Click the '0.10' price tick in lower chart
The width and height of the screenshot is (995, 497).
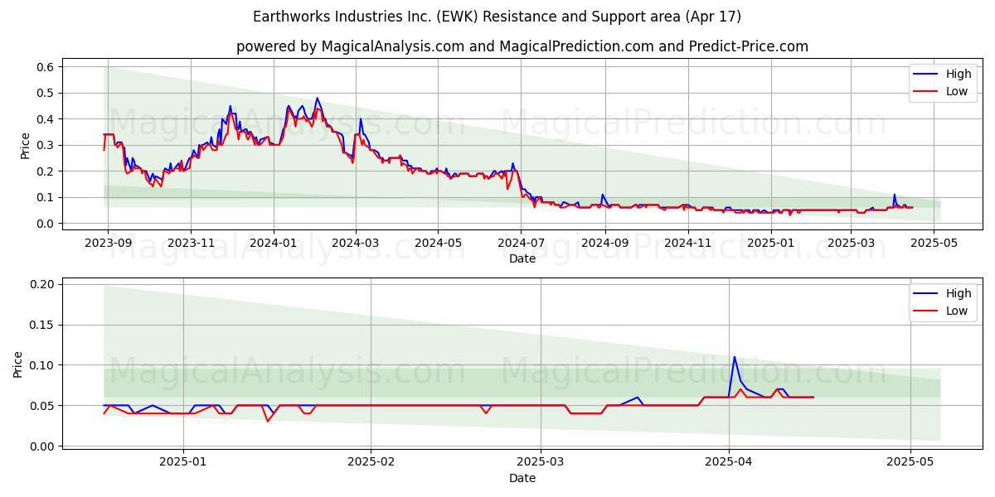pyautogui.click(x=41, y=365)
